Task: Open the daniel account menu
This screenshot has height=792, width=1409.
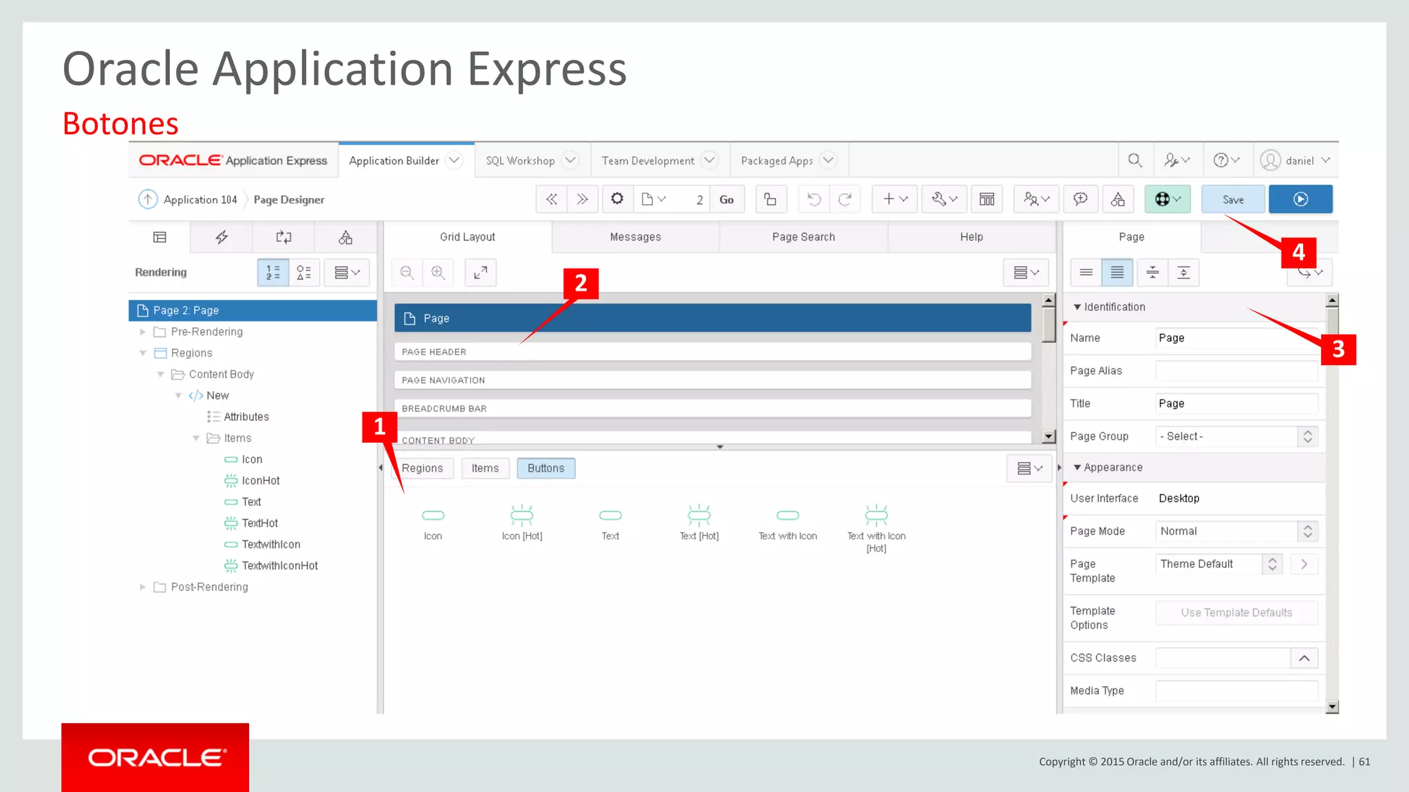Action: [1295, 160]
